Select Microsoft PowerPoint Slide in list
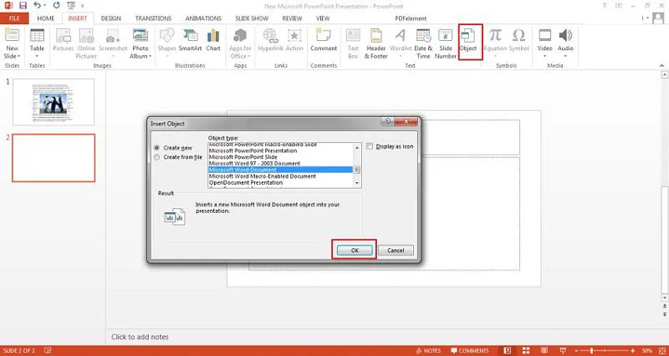 [281, 157]
